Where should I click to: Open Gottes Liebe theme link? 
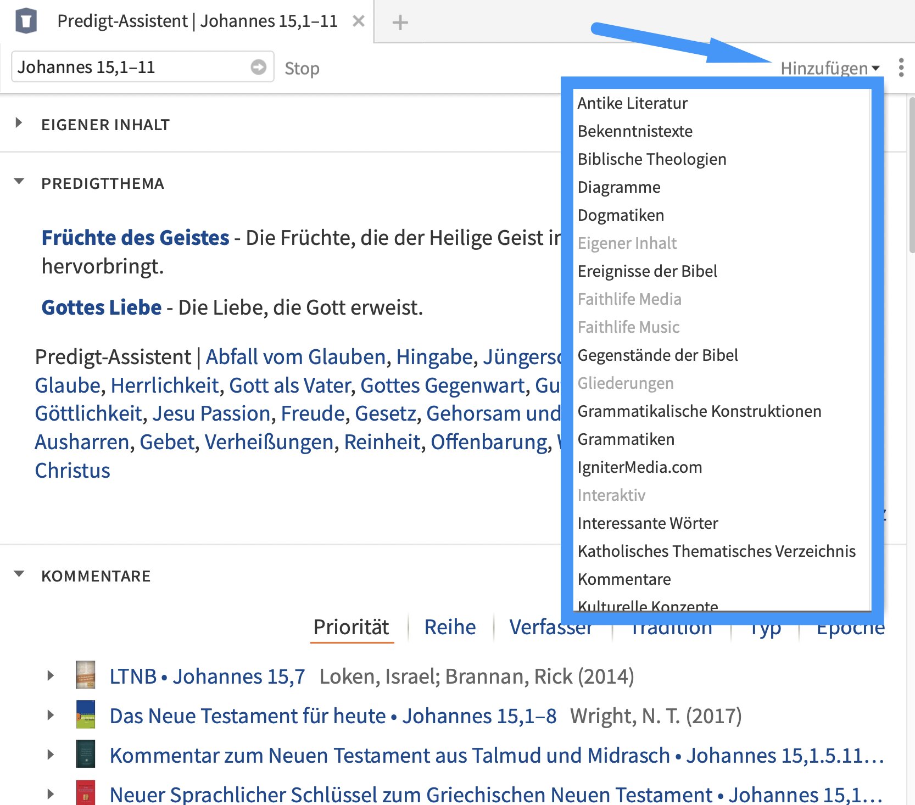point(102,308)
